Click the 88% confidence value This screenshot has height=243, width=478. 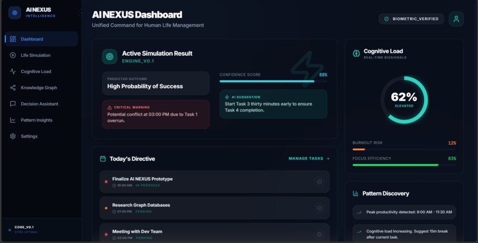tap(323, 75)
